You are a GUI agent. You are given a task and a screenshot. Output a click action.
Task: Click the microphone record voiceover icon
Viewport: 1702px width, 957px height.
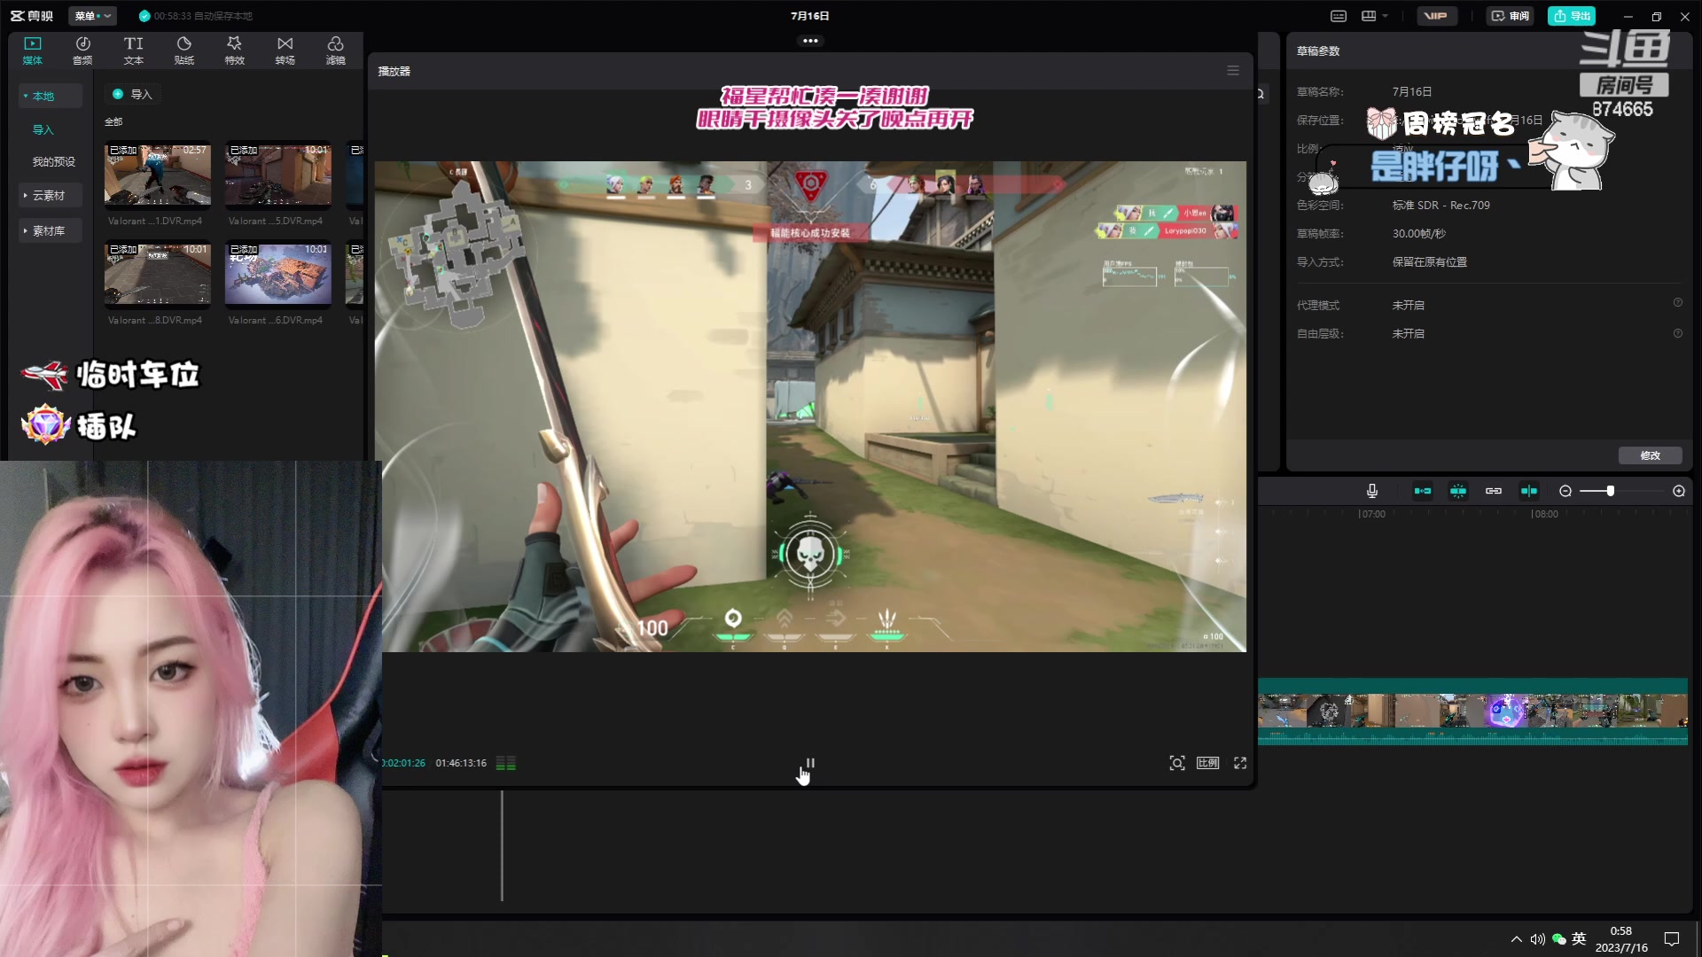click(x=1372, y=491)
